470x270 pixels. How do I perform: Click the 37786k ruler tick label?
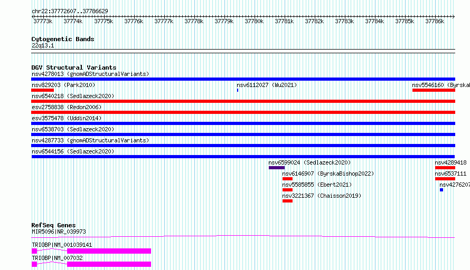coord(435,22)
